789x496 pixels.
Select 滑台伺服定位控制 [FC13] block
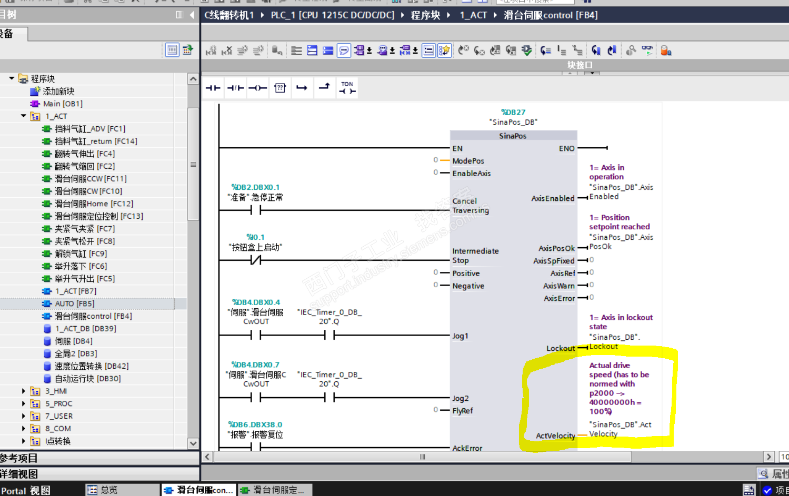99,216
